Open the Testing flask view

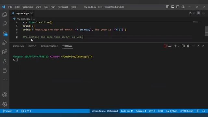pyautogui.click(x=5, y=61)
